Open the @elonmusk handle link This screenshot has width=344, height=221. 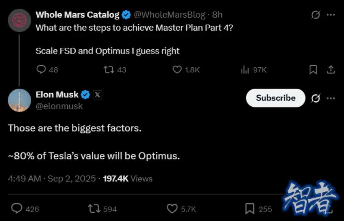tap(59, 106)
